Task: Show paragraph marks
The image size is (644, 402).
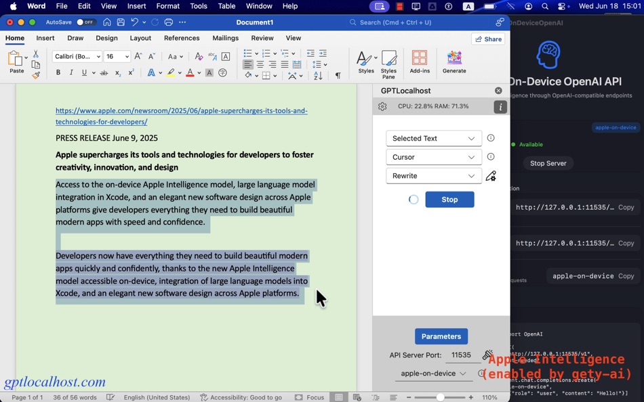Action: click(338, 76)
